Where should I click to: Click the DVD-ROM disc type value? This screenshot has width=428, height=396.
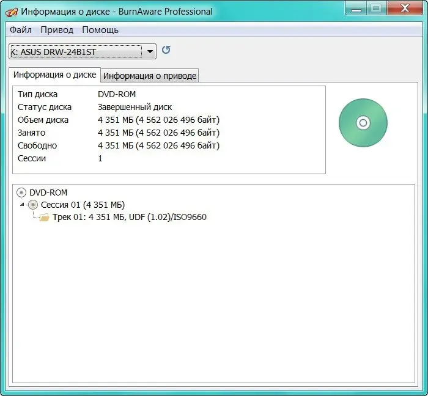tap(117, 94)
